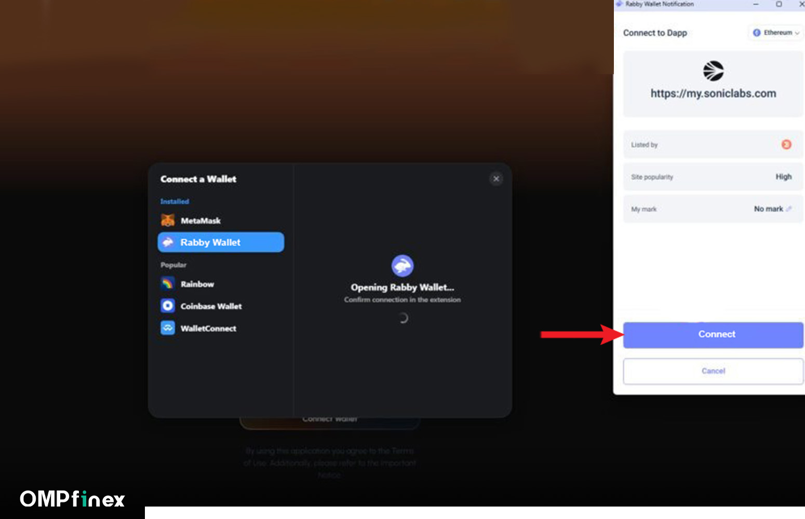The image size is (805, 519).
Task: Click the Rabby Wallet rabbit icon
Action: tap(168, 242)
